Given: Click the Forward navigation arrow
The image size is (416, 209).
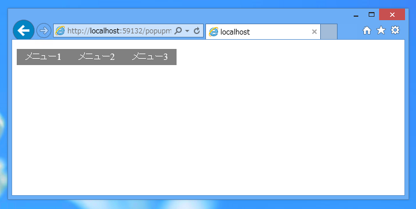Looking at the screenshot, I should (44, 31).
